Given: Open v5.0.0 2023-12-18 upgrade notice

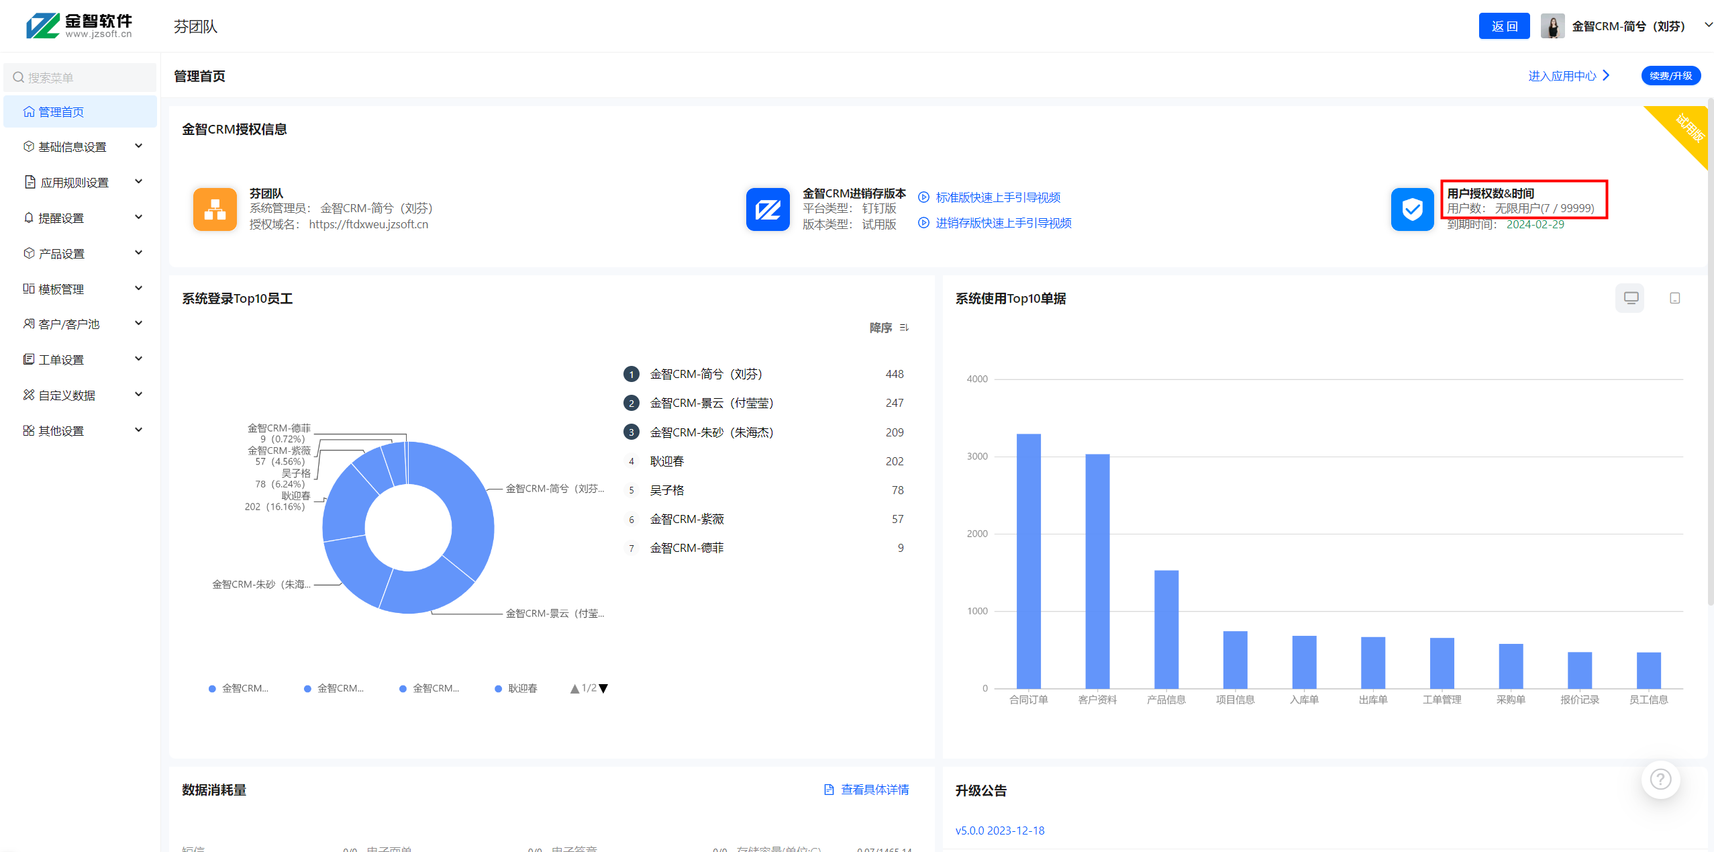Looking at the screenshot, I should click(x=999, y=831).
